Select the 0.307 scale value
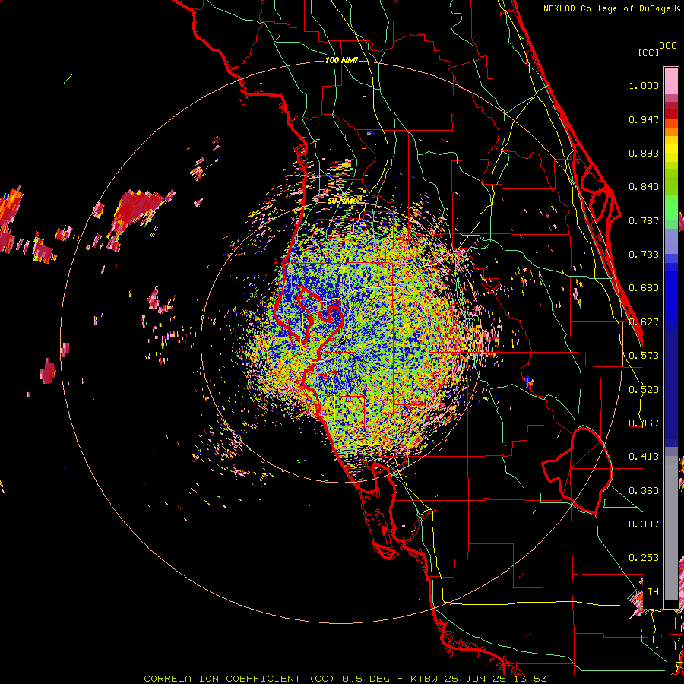 coord(644,524)
